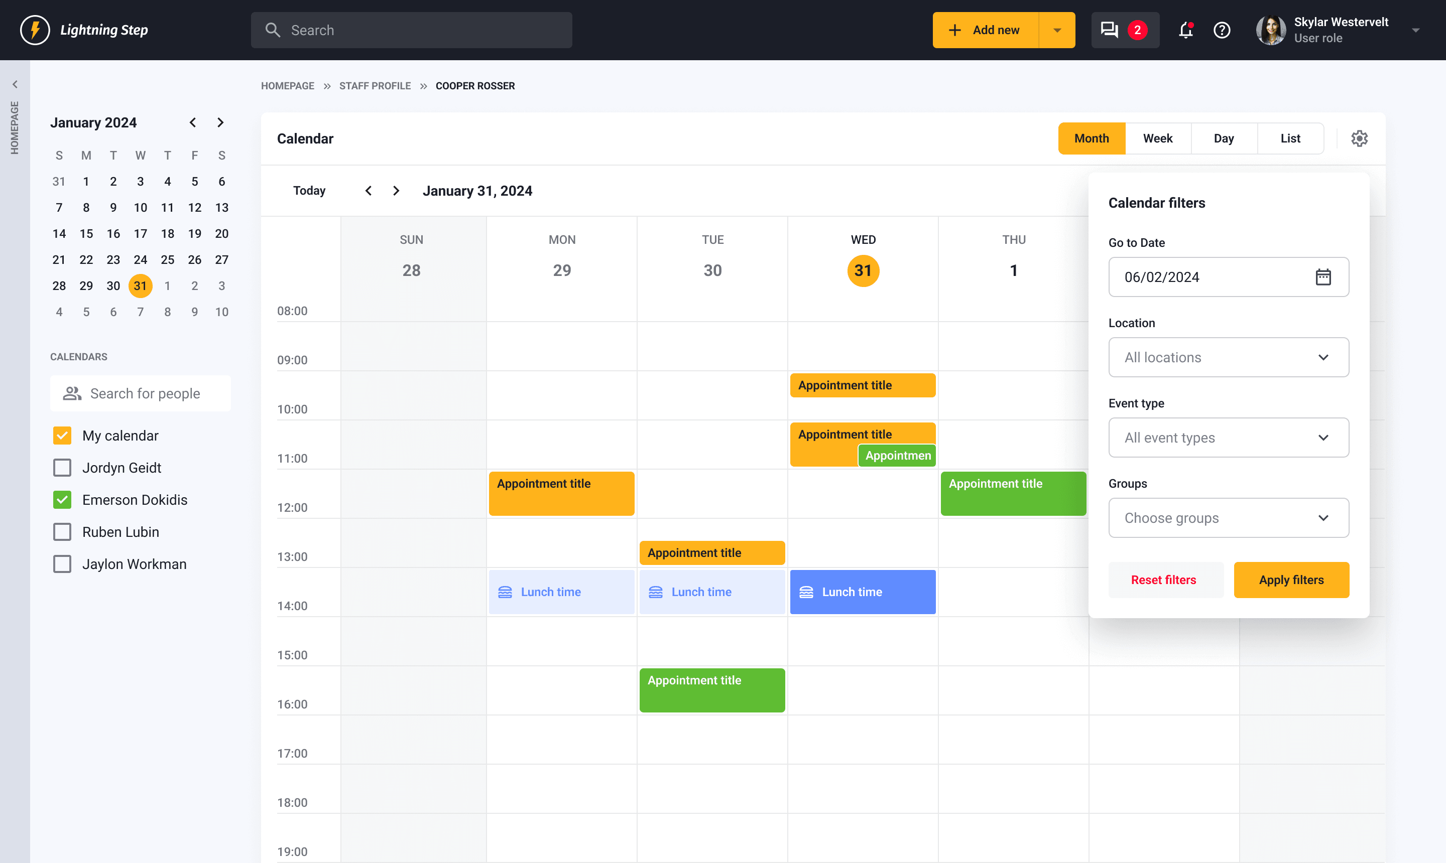The height and width of the screenshot is (863, 1446).
Task: Go to previous month in mini calendar
Action: click(193, 122)
